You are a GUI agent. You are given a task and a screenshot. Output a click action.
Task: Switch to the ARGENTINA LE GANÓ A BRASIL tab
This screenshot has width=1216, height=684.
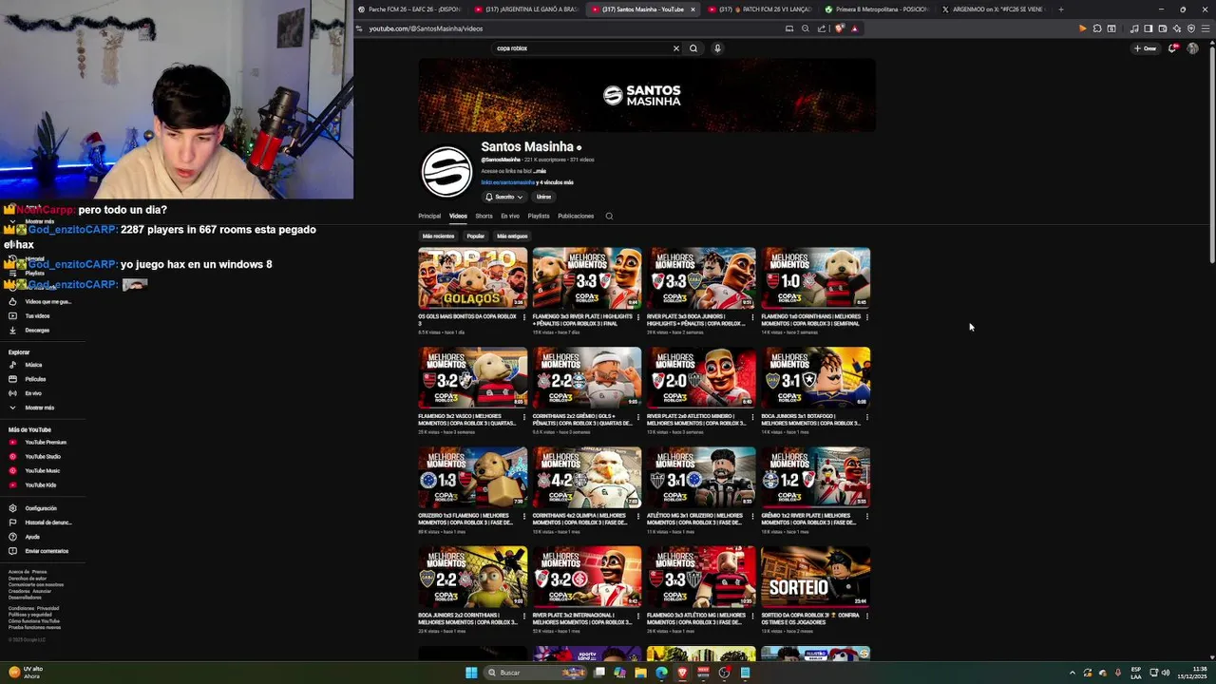pos(527,9)
